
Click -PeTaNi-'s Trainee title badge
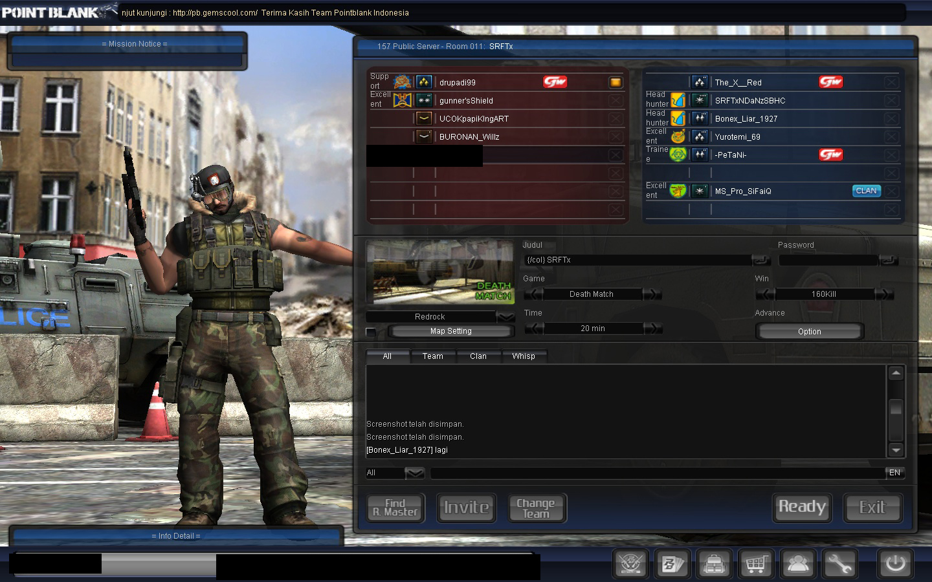point(678,155)
